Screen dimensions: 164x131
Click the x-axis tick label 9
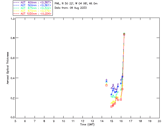click(x=54, y=121)
